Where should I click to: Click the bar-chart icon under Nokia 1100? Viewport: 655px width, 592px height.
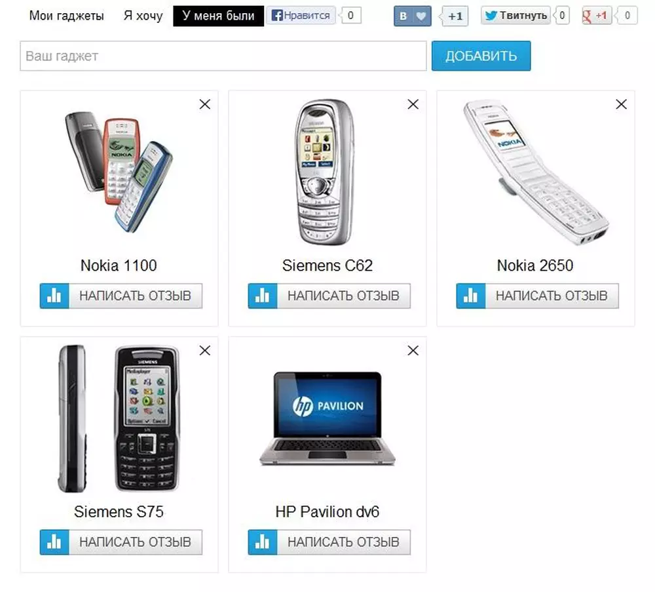[x=54, y=296]
